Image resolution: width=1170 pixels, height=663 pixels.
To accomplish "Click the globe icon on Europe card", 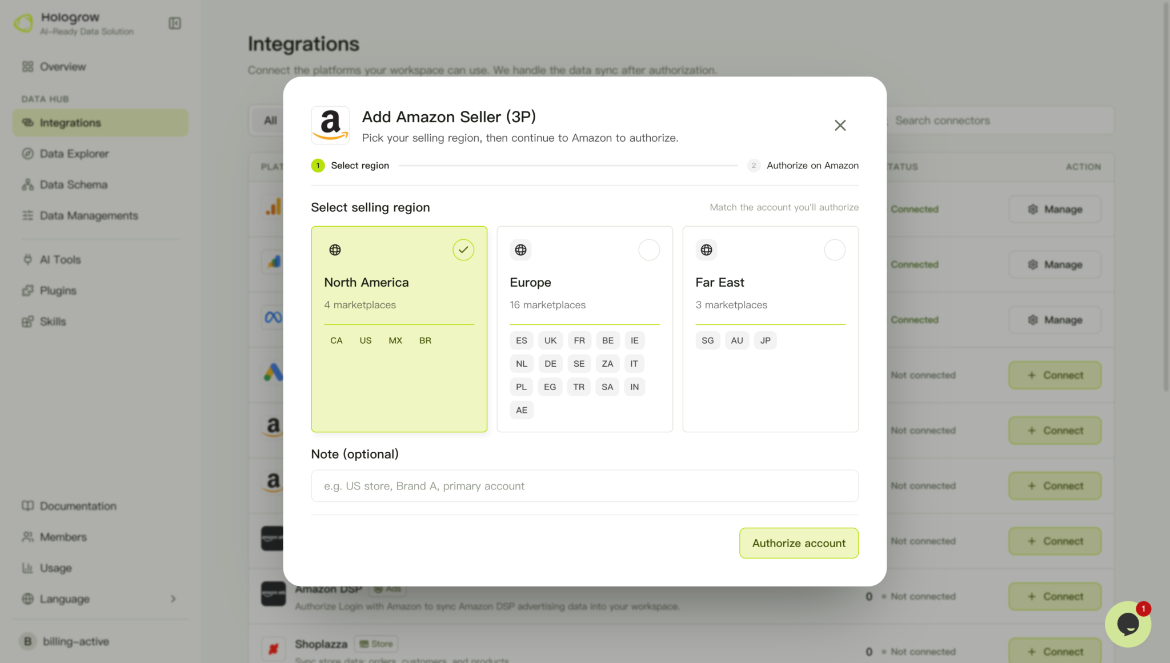I will click(x=520, y=250).
